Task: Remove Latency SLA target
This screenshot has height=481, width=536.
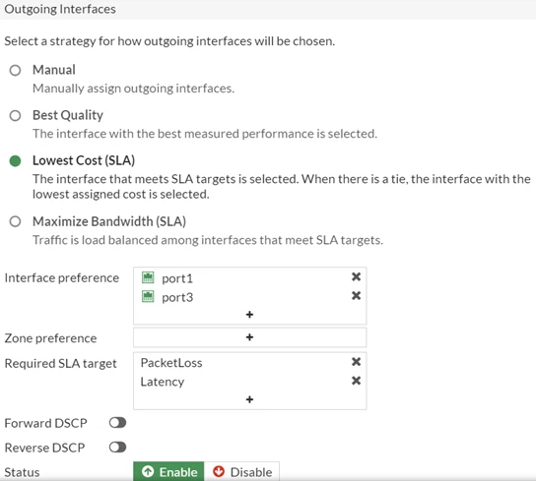Action: pyautogui.click(x=356, y=381)
